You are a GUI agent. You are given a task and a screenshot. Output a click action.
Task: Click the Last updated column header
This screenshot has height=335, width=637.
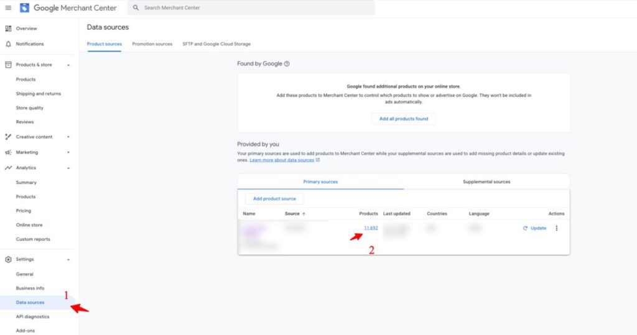[396, 214]
